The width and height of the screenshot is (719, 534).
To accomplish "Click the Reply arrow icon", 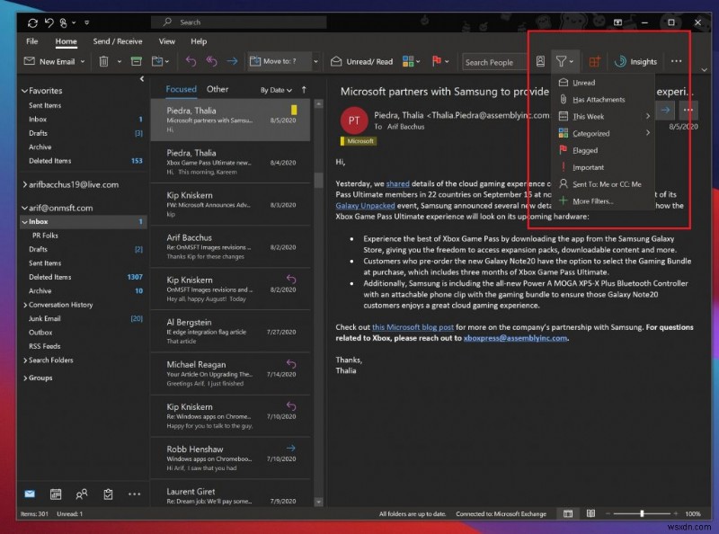I will (x=190, y=62).
